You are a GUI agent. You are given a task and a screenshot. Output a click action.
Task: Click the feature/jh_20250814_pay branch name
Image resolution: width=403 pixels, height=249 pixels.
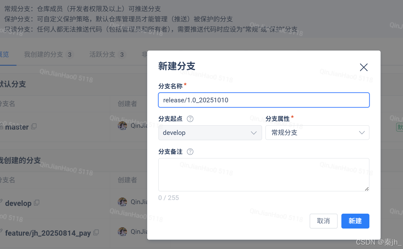coord(48,233)
